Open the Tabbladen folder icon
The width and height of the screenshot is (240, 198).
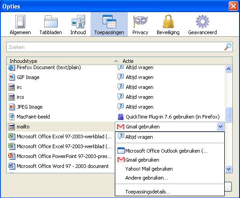51,22
